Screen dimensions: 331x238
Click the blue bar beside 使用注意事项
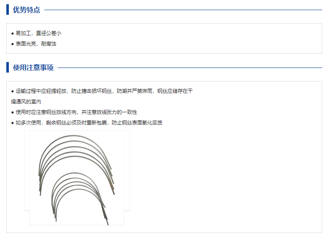tap(8, 68)
